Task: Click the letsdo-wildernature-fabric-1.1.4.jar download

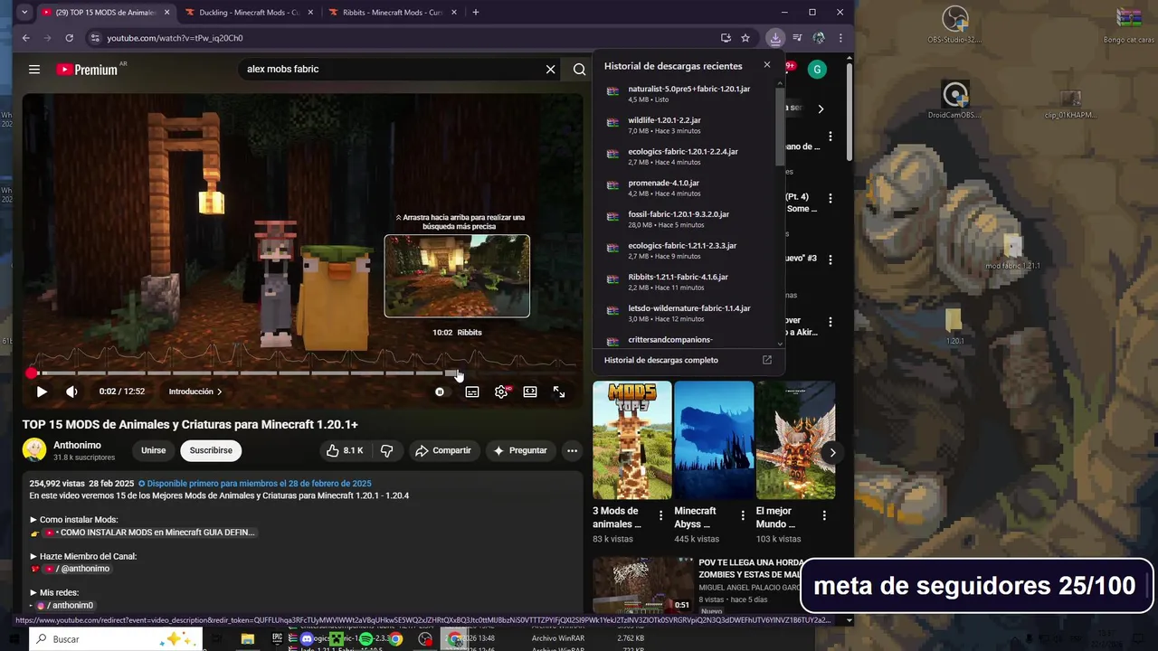Action: [689, 313]
